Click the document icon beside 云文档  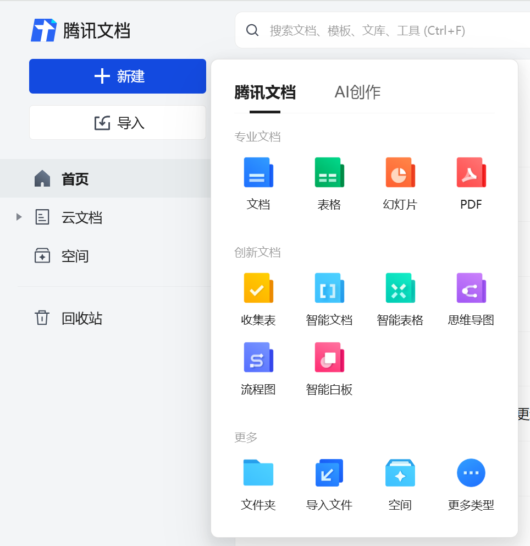coord(42,217)
